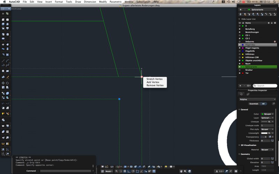
Task: Select the Rotate tool
Action: pos(7,83)
